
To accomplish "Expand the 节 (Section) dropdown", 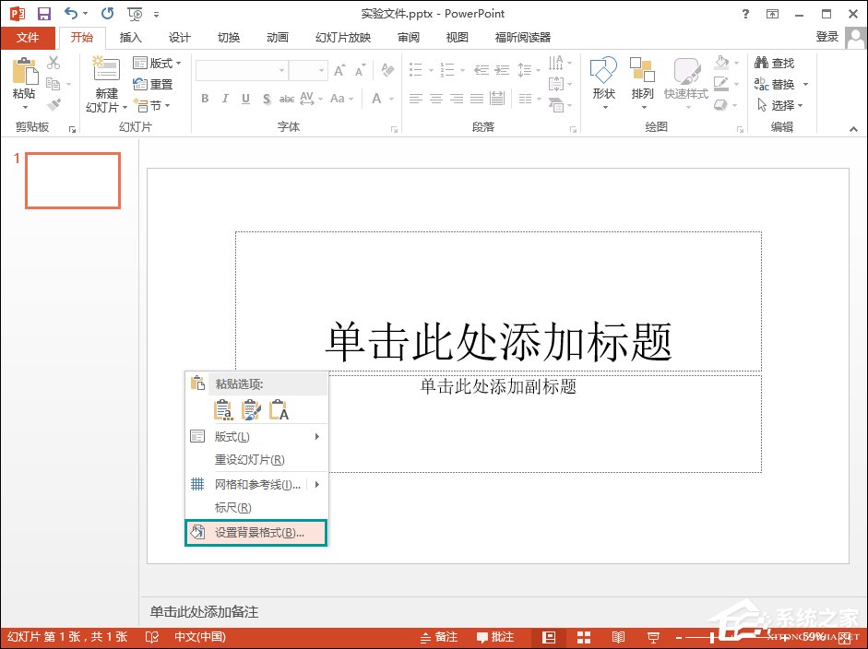I will pos(154,105).
